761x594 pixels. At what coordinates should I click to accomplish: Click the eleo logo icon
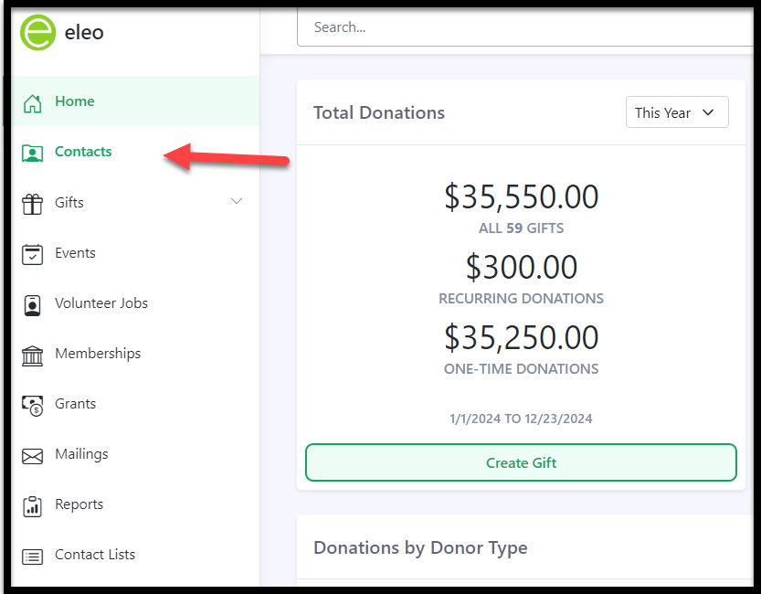[37, 33]
